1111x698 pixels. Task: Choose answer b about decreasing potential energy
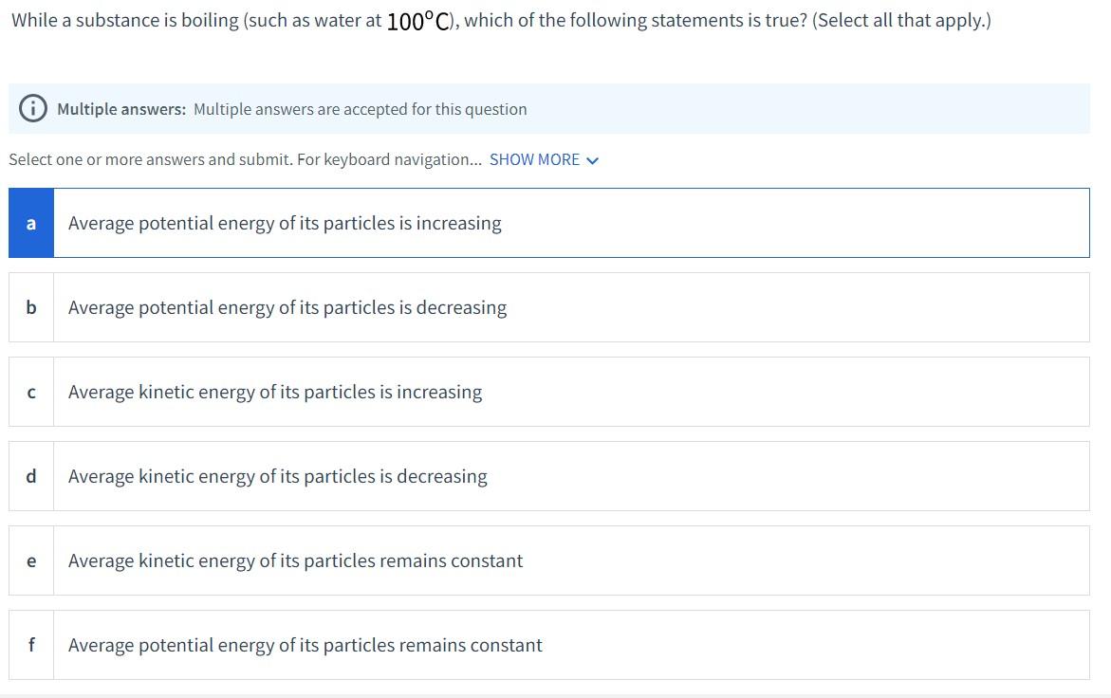pyautogui.click(x=380, y=307)
